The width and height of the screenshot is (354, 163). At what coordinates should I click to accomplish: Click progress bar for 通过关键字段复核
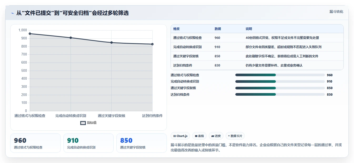(x=280, y=88)
